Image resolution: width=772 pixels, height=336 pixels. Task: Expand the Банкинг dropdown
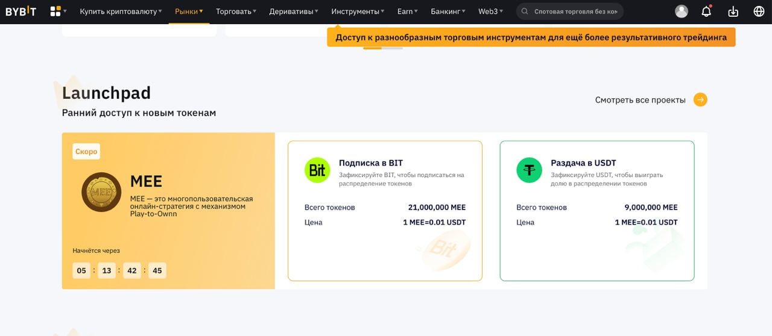point(448,11)
